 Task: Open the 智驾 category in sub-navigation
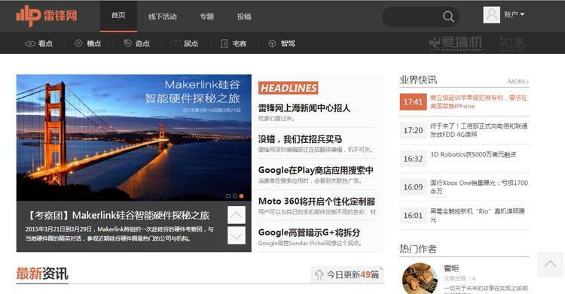click(282, 44)
